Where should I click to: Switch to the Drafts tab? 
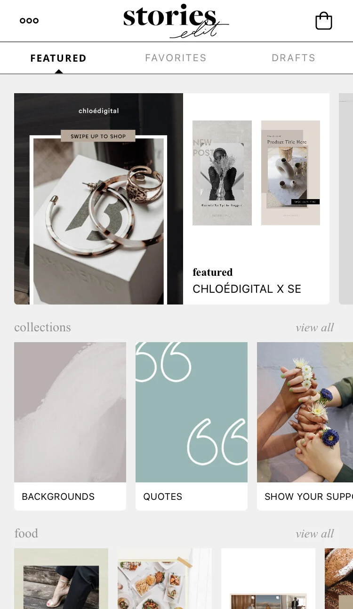click(x=293, y=58)
